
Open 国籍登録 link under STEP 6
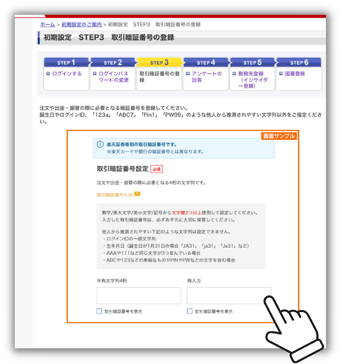(x=294, y=74)
